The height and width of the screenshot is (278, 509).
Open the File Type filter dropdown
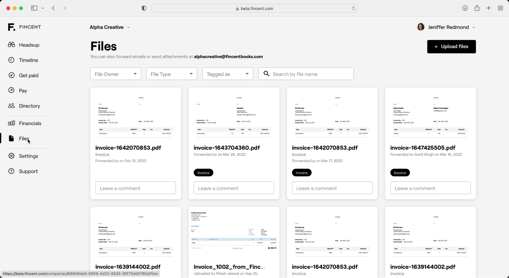[172, 74]
